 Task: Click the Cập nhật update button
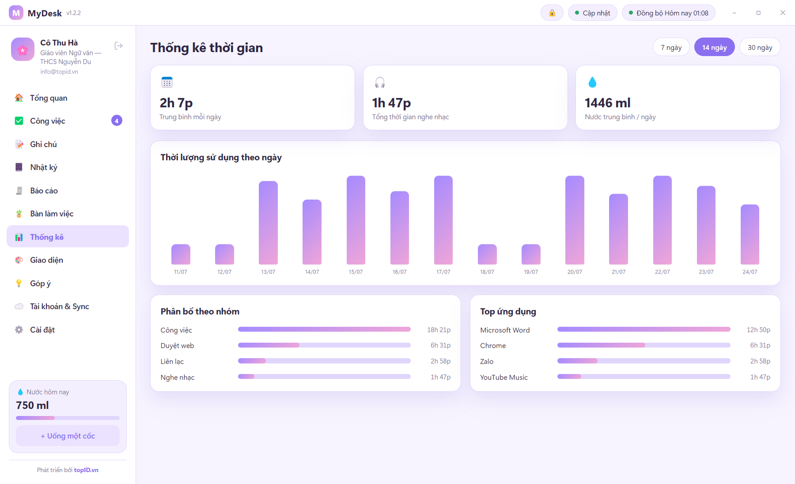pos(592,13)
